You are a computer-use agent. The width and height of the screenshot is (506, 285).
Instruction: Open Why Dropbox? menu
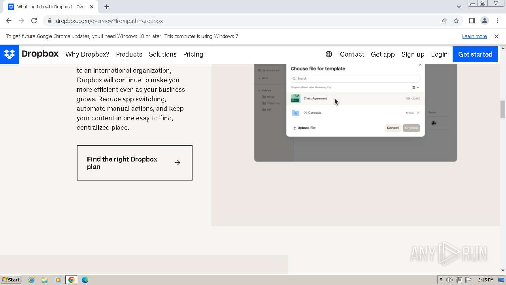click(x=87, y=54)
